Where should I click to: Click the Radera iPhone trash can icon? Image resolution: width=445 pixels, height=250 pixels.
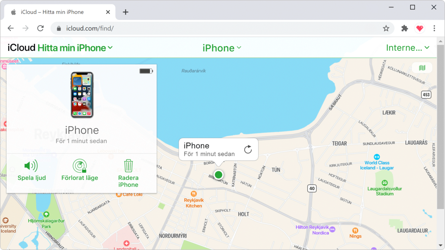pyautogui.click(x=128, y=166)
